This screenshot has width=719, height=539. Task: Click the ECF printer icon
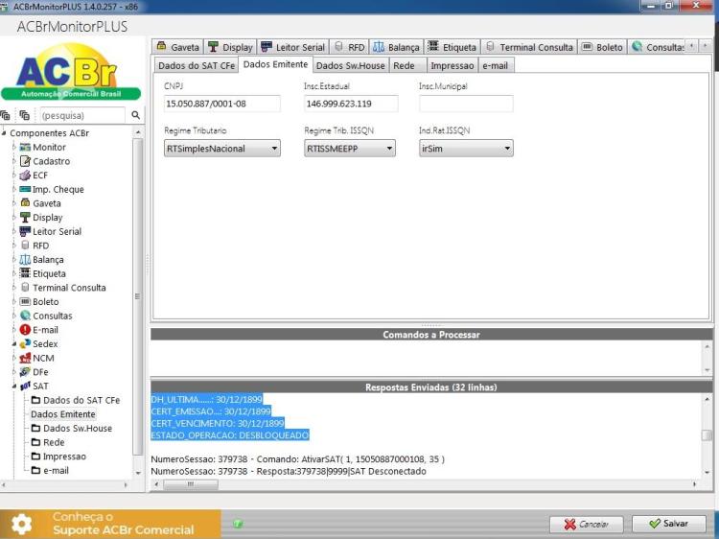(25, 176)
